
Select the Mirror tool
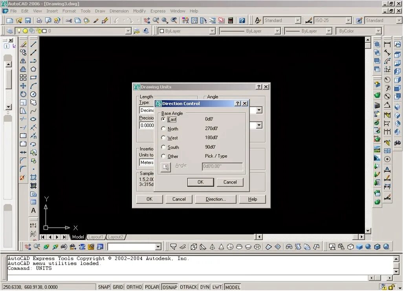[x=23, y=61]
